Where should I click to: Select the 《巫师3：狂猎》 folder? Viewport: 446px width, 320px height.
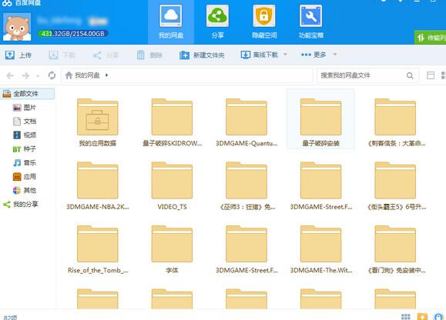click(246, 185)
